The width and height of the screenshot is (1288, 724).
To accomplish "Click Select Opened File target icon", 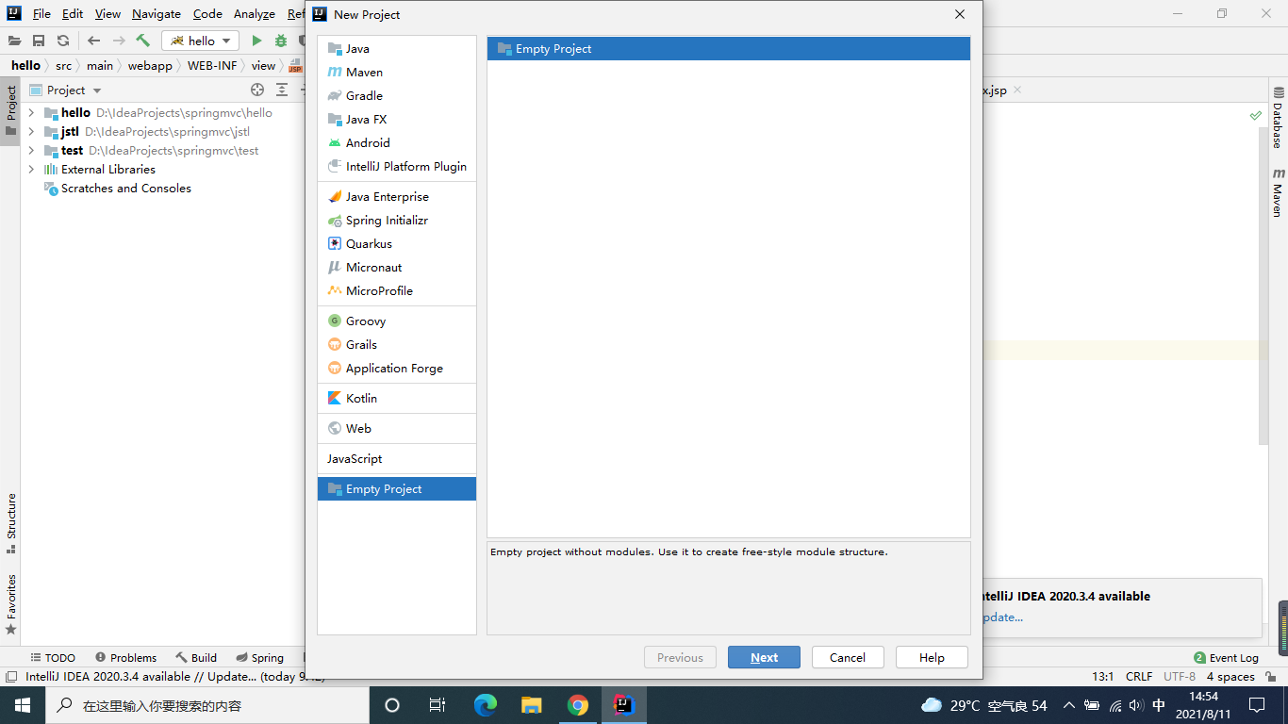I will tap(257, 90).
